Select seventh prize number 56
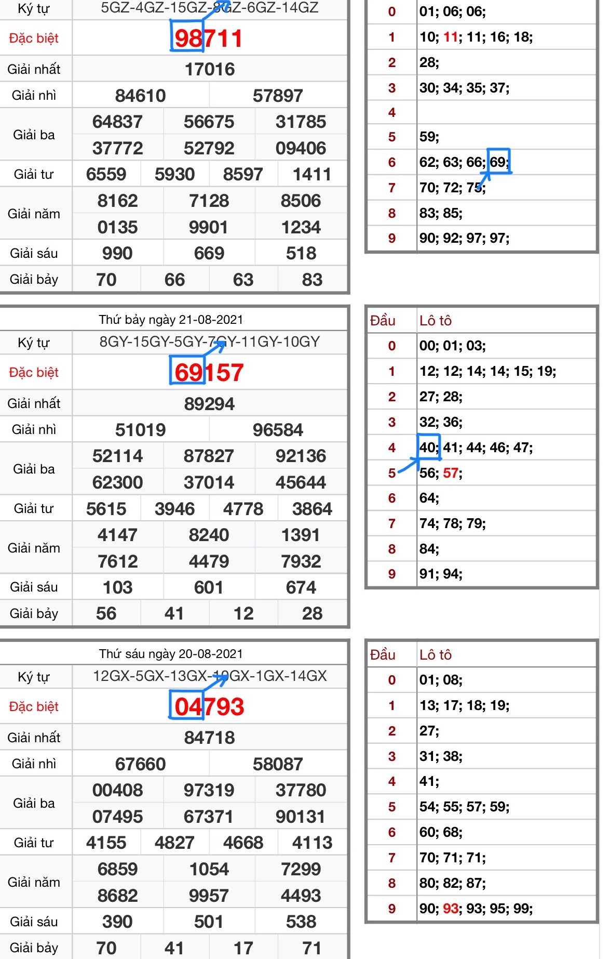This screenshot has width=610, height=959. 106,613
